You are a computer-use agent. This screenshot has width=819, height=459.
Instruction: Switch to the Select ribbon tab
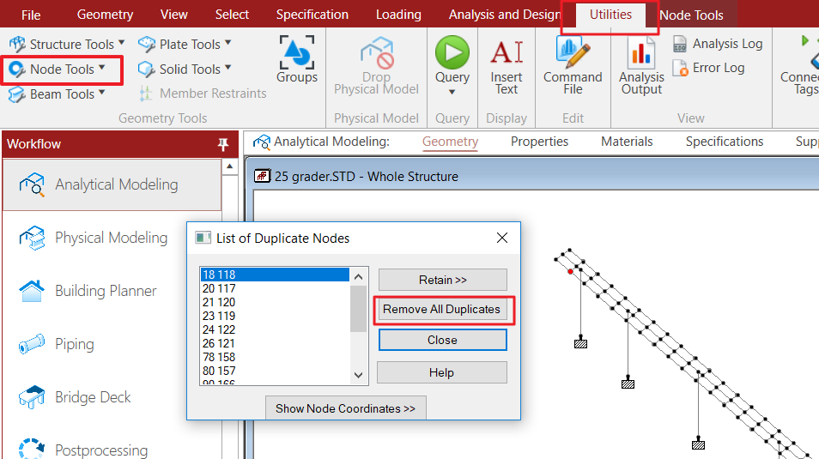[x=232, y=15]
